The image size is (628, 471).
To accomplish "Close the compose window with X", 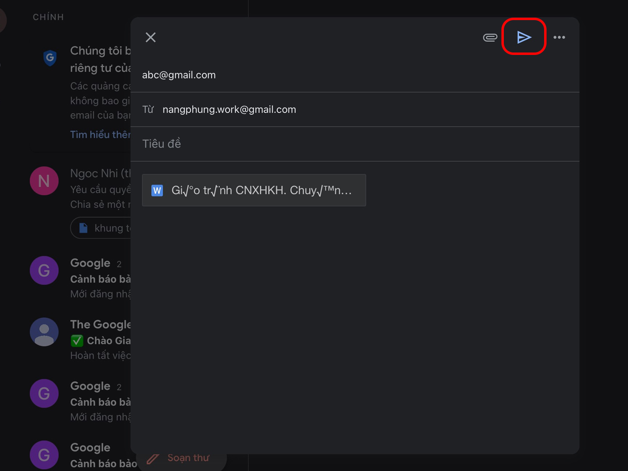I will (x=151, y=37).
